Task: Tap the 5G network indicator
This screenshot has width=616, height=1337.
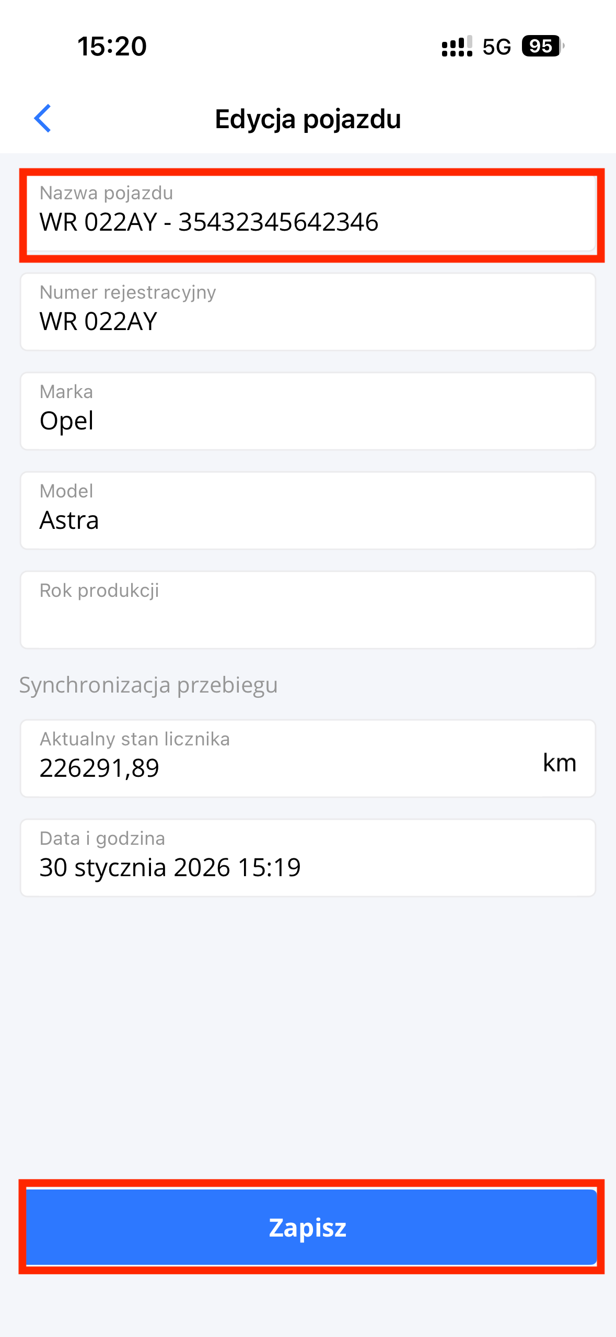Action: coord(496,47)
